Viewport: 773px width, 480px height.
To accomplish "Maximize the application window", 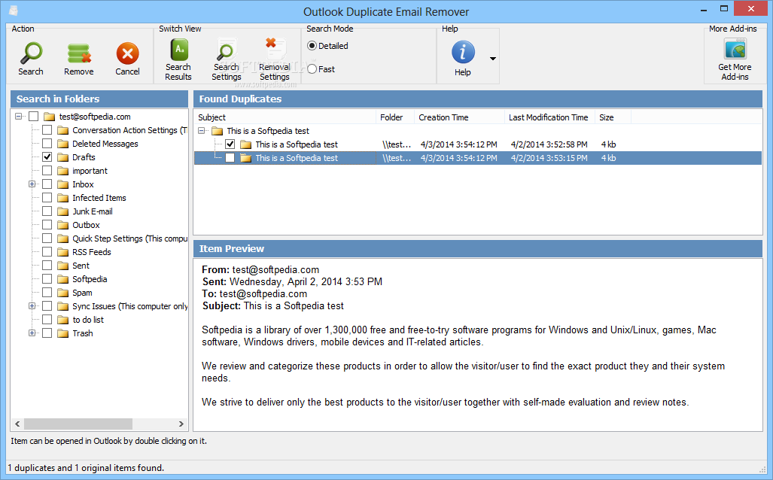I will pos(724,9).
